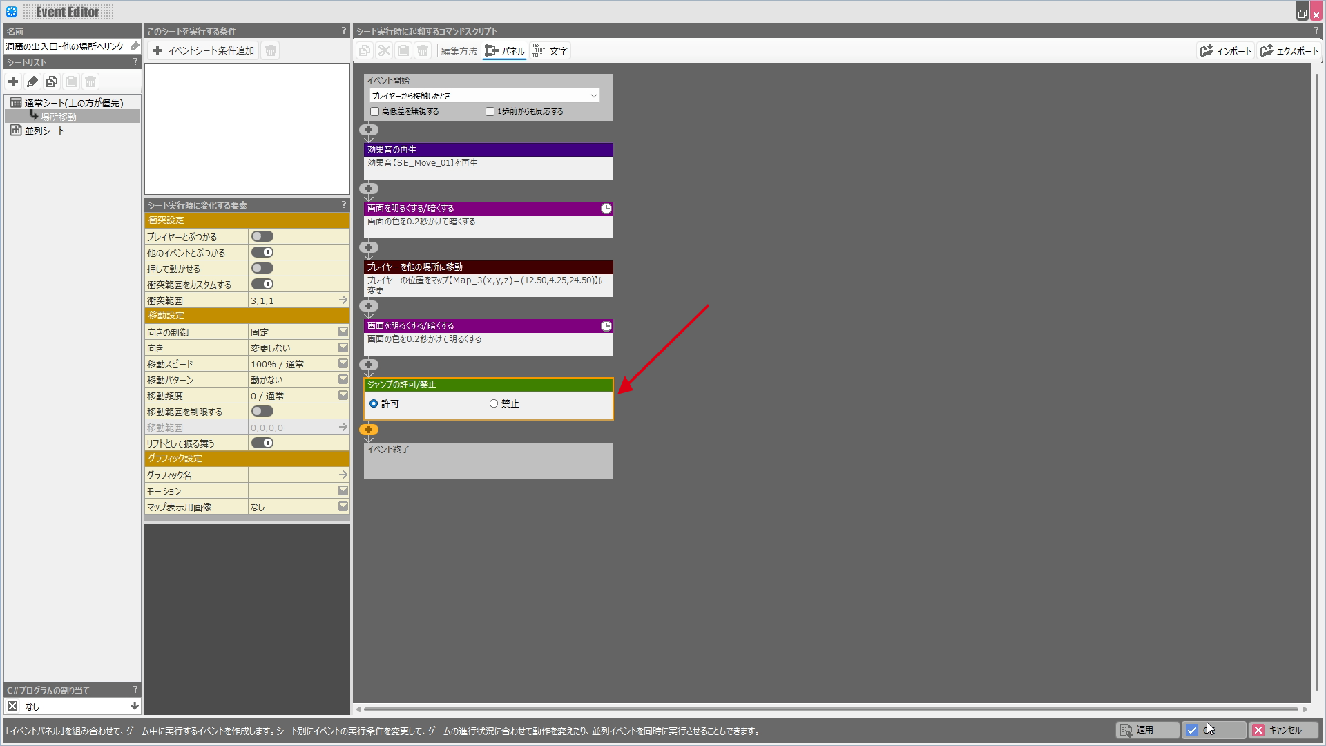Edit sheet with pencil icon in sheet list
This screenshot has height=746, width=1326.
pyautogui.click(x=32, y=82)
